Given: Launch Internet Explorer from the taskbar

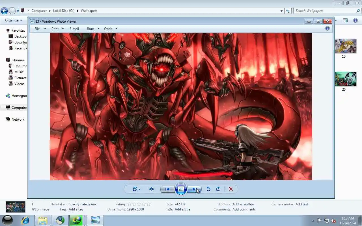Looking at the screenshot, I should (25, 220).
